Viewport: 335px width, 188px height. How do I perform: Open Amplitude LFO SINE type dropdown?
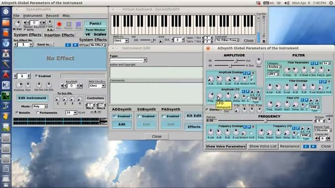pyautogui.click(x=255, y=99)
